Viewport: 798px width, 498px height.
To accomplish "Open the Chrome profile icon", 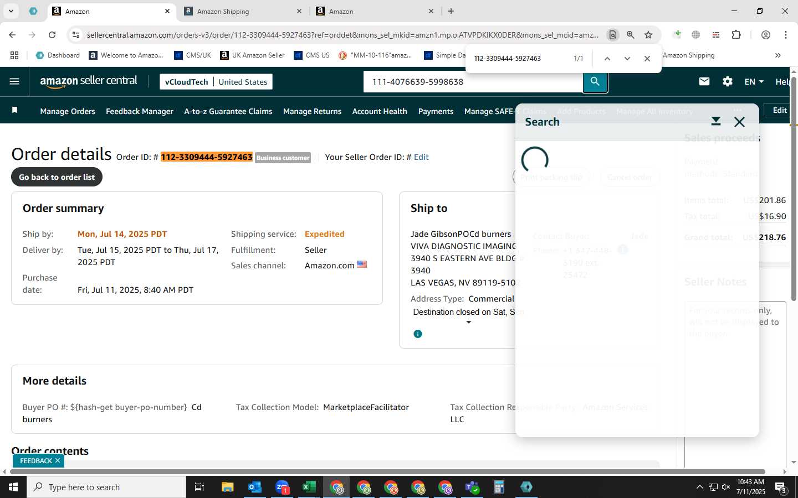I will click(766, 35).
